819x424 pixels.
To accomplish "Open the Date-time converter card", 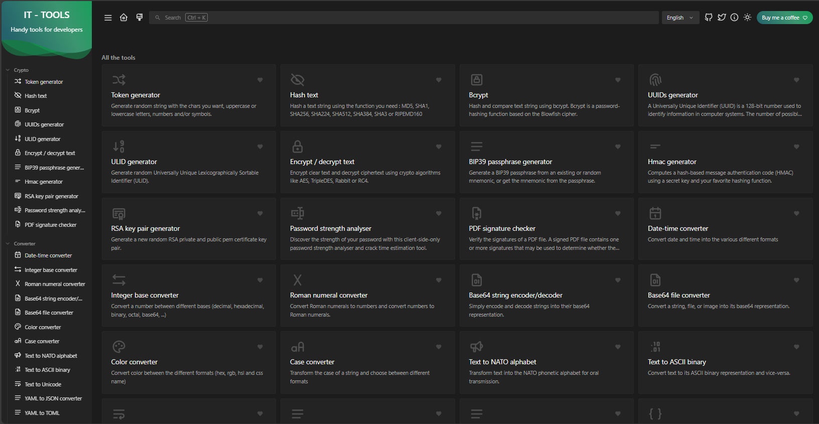I will click(725, 229).
